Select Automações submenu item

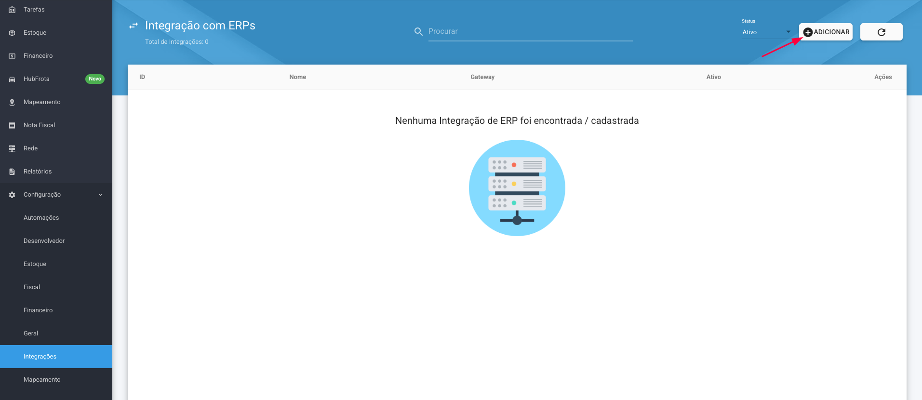click(56, 218)
